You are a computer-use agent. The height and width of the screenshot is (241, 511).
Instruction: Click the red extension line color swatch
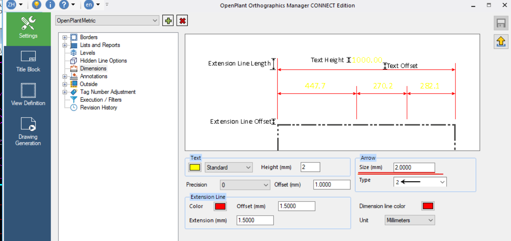tap(220, 206)
